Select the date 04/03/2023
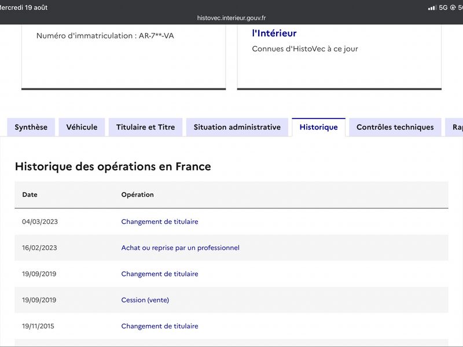The width and height of the screenshot is (463, 347). pyautogui.click(x=40, y=222)
